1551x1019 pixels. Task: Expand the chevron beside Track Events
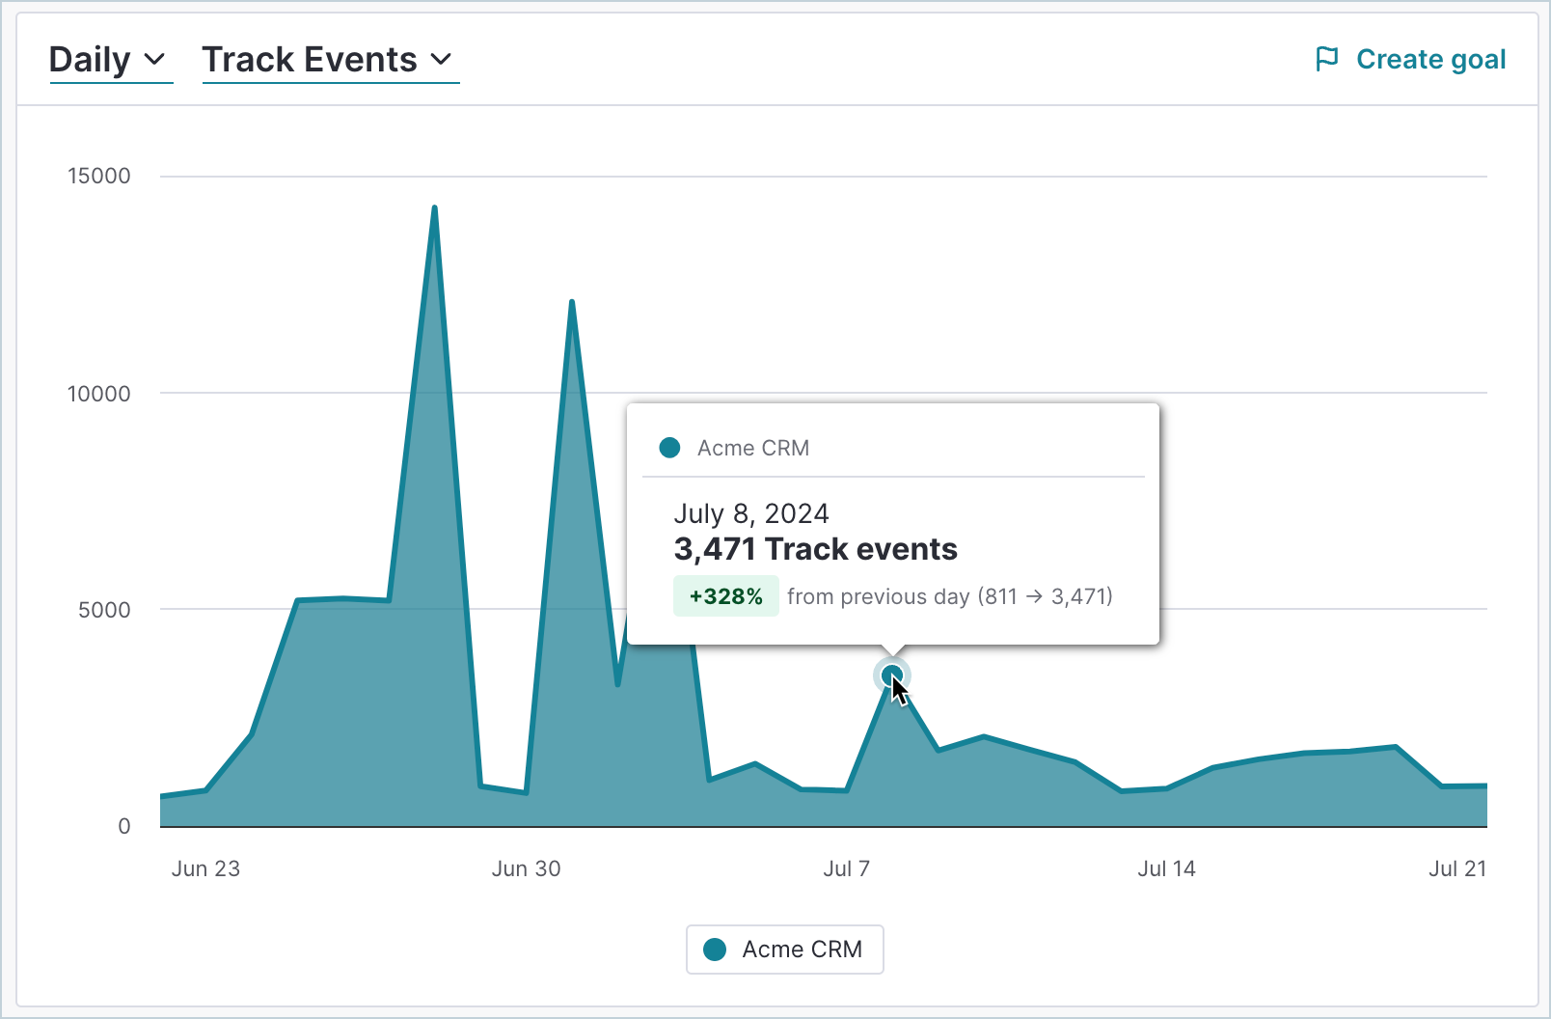[x=441, y=60]
